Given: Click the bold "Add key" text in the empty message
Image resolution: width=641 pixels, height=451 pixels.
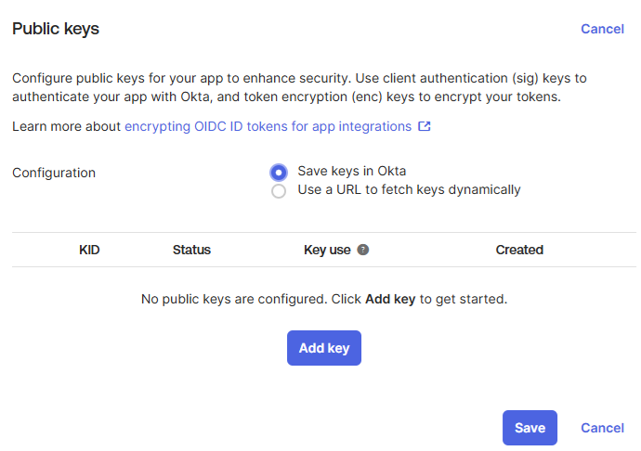Looking at the screenshot, I should [390, 299].
